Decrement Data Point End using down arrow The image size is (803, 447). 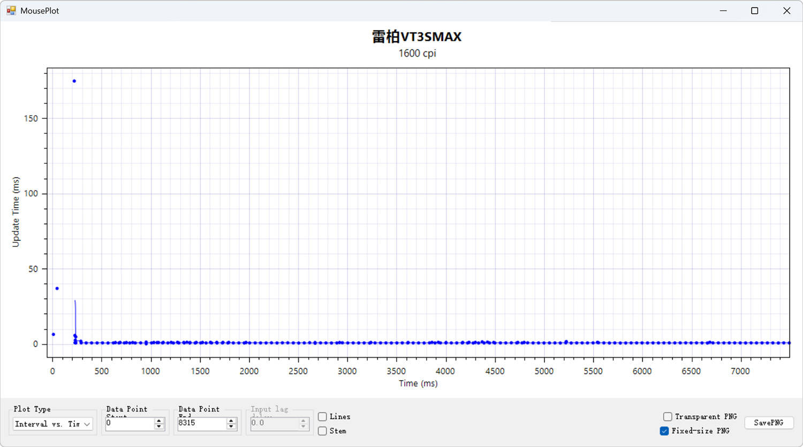(231, 427)
